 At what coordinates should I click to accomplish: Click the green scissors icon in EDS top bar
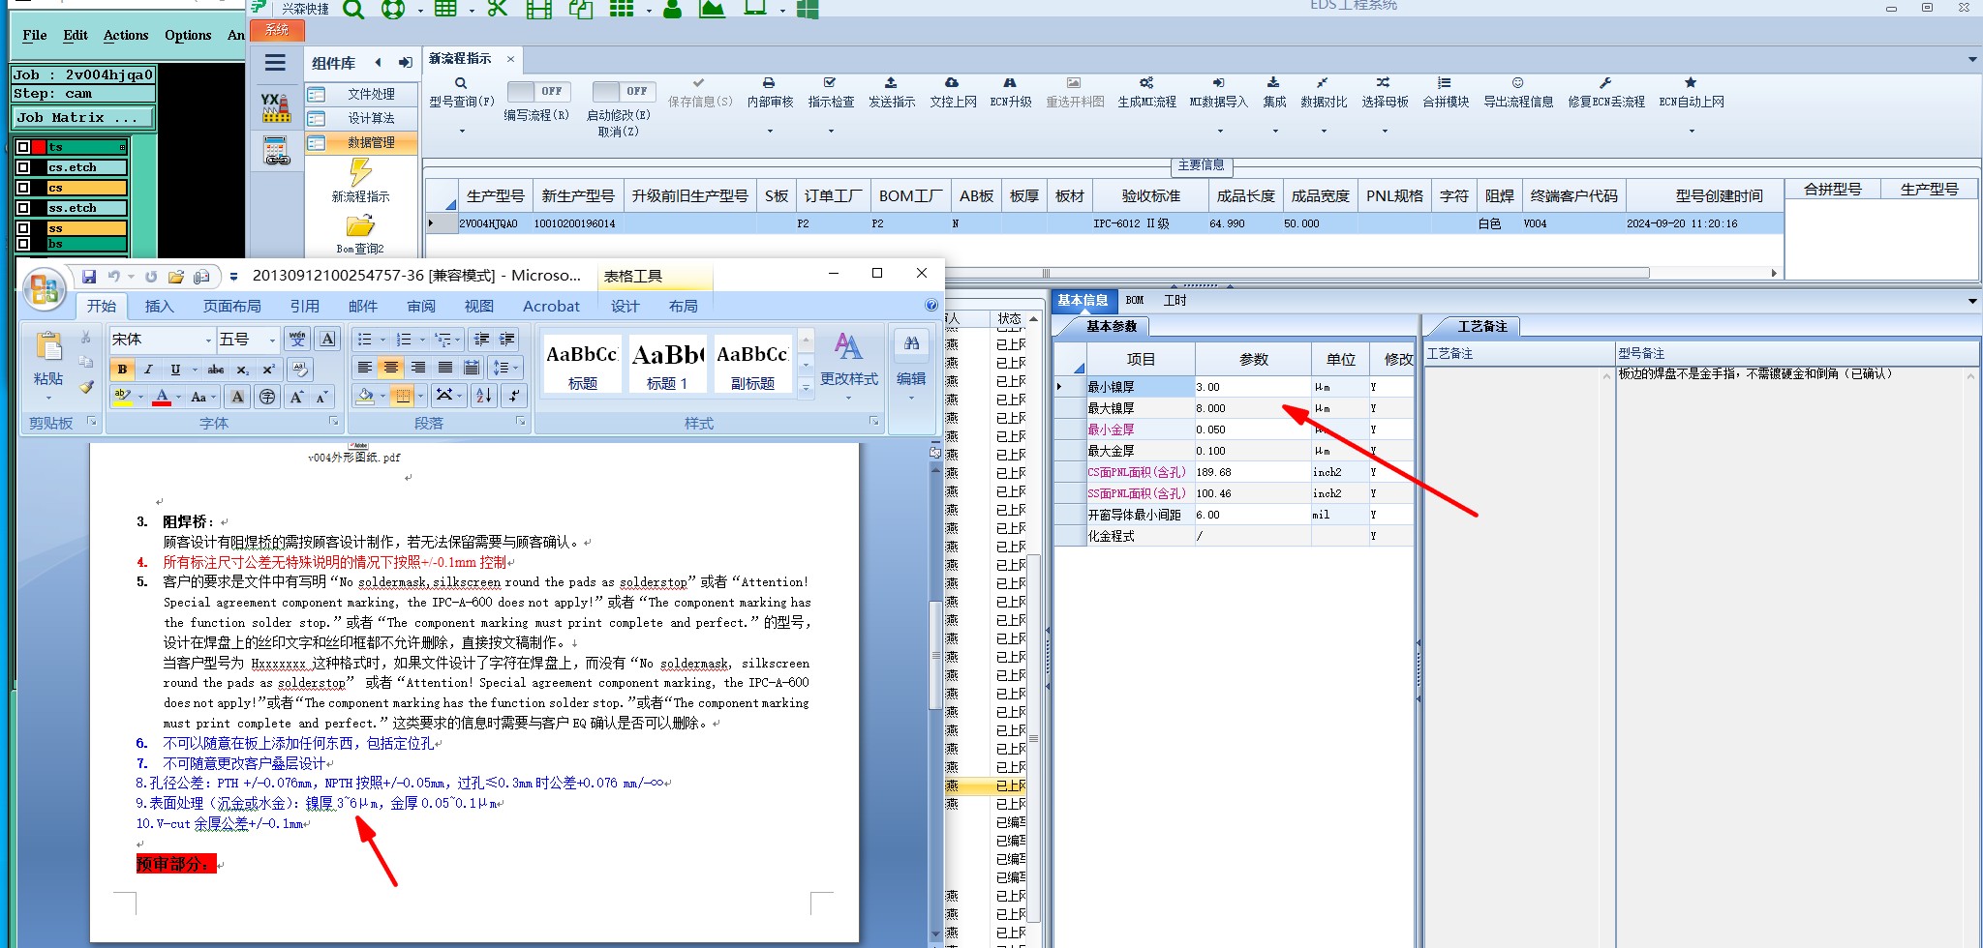point(498,9)
